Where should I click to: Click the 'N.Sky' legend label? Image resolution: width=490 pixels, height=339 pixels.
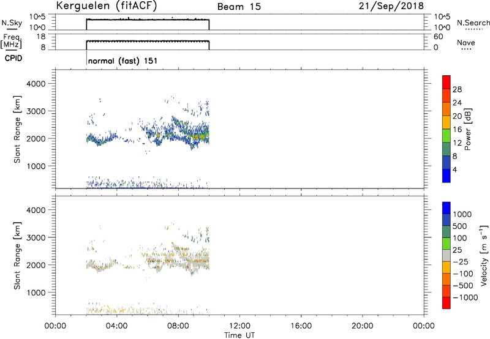[x=12, y=23]
